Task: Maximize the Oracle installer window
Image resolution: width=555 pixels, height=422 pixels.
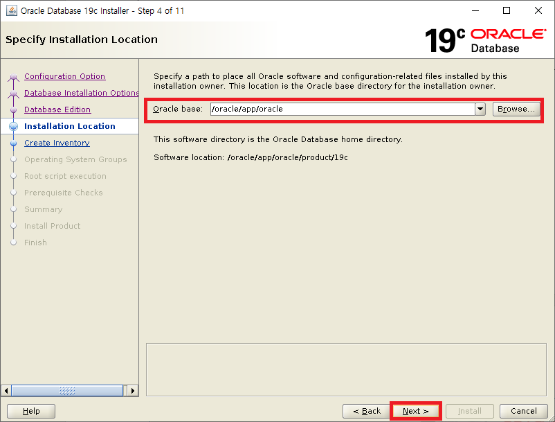Action: tap(507, 10)
